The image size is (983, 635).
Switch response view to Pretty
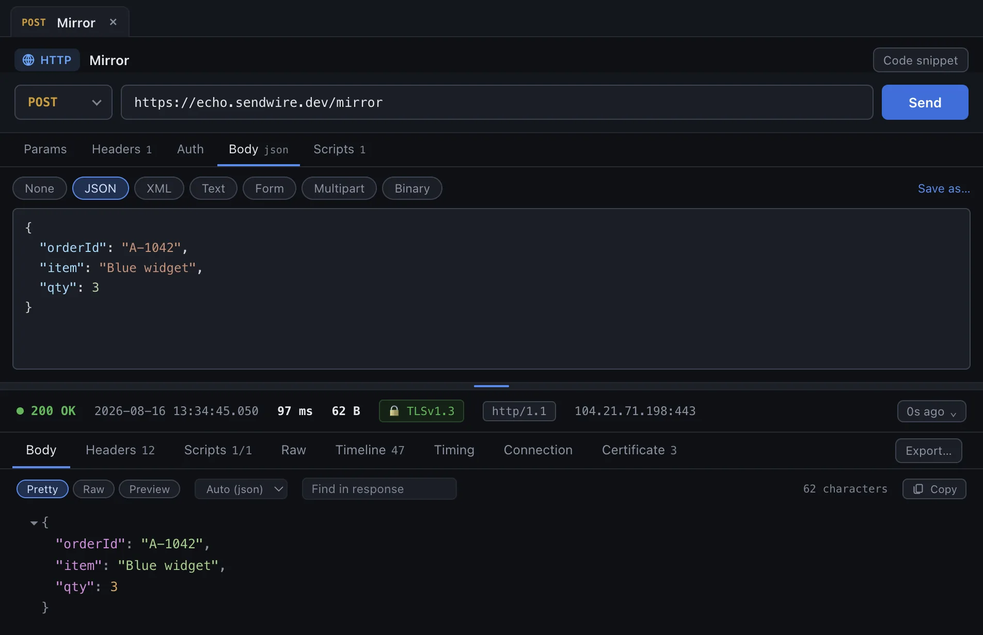point(42,489)
